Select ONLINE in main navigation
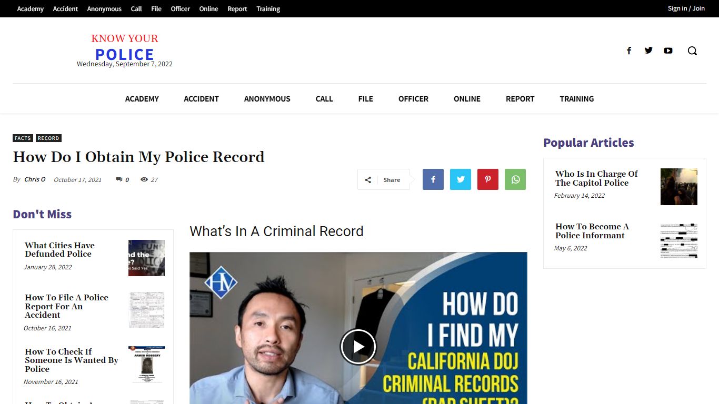This screenshot has height=404, width=719. click(467, 99)
